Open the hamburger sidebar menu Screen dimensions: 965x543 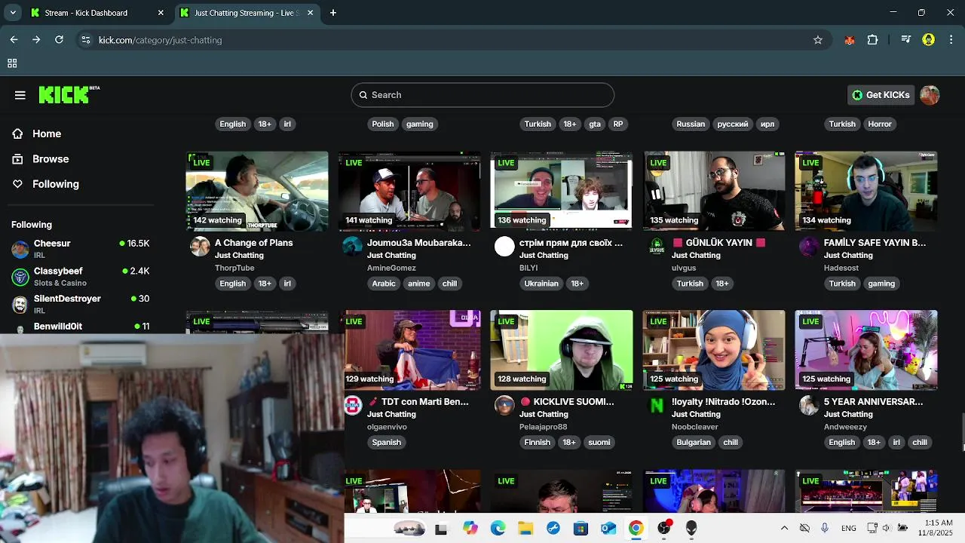20,95
